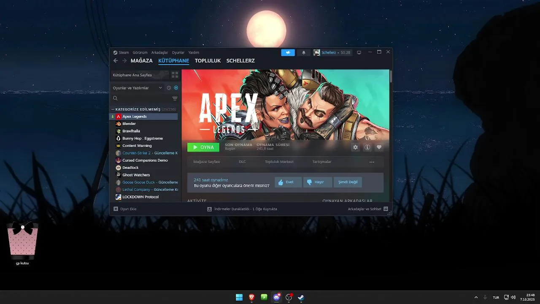Image resolution: width=540 pixels, height=304 pixels.
Task: Sort library by recent activity clock icon
Action: [169, 88]
